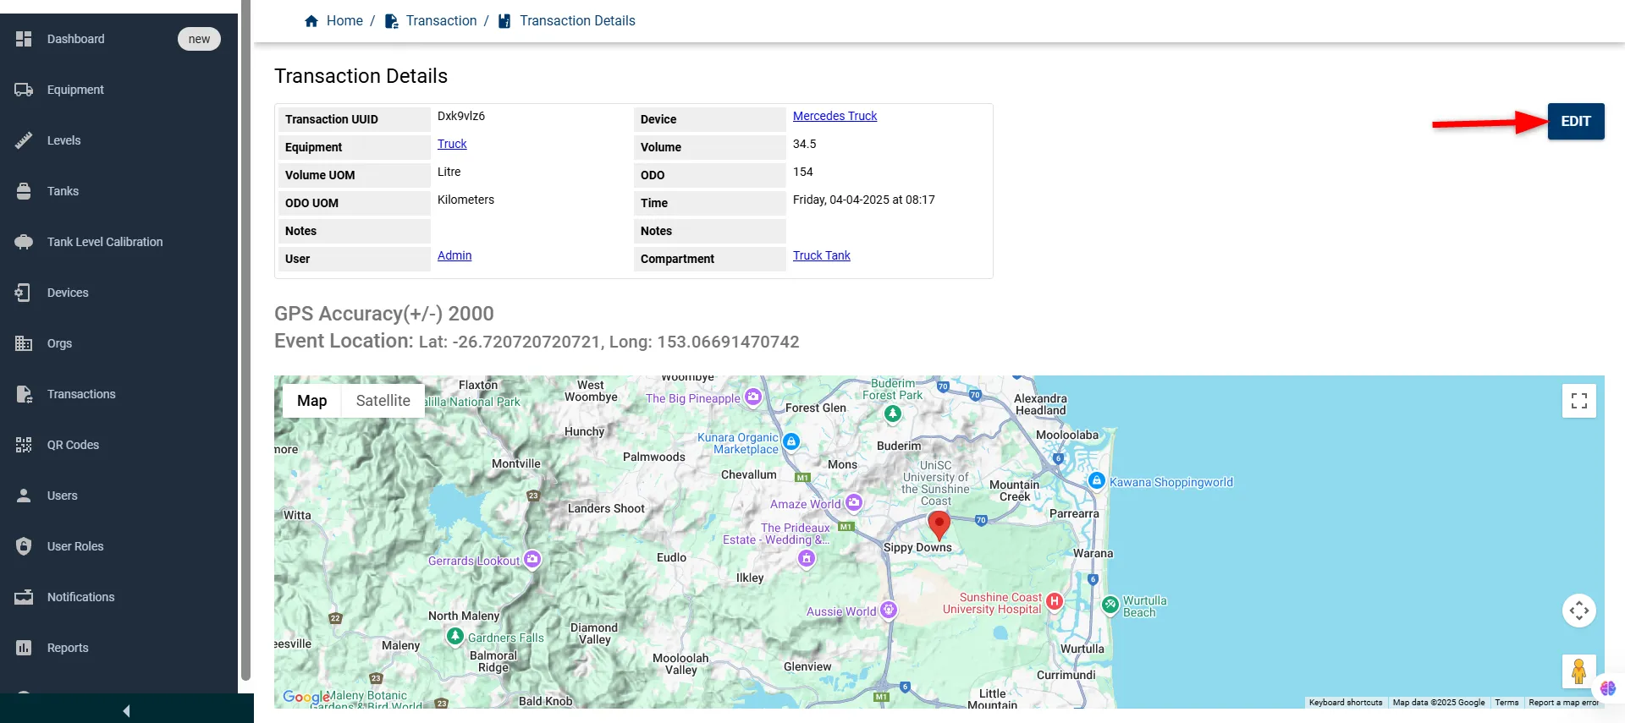1625x723 pixels.
Task: Click the Home breadcrumb house icon
Action: (311, 21)
